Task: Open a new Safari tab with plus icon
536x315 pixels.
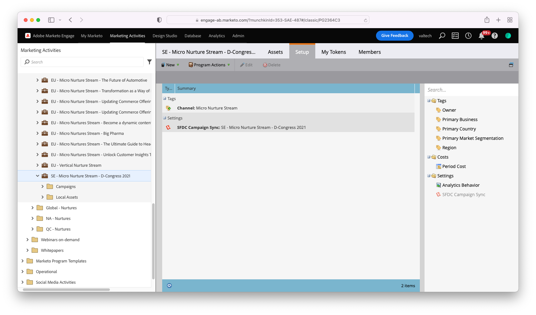Action: click(x=498, y=20)
